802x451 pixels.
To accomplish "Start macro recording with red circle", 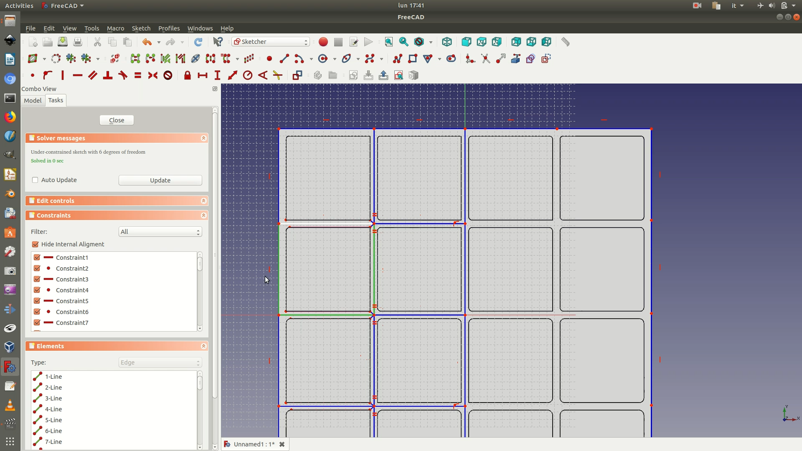I will pyautogui.click(x=323, y=42).
